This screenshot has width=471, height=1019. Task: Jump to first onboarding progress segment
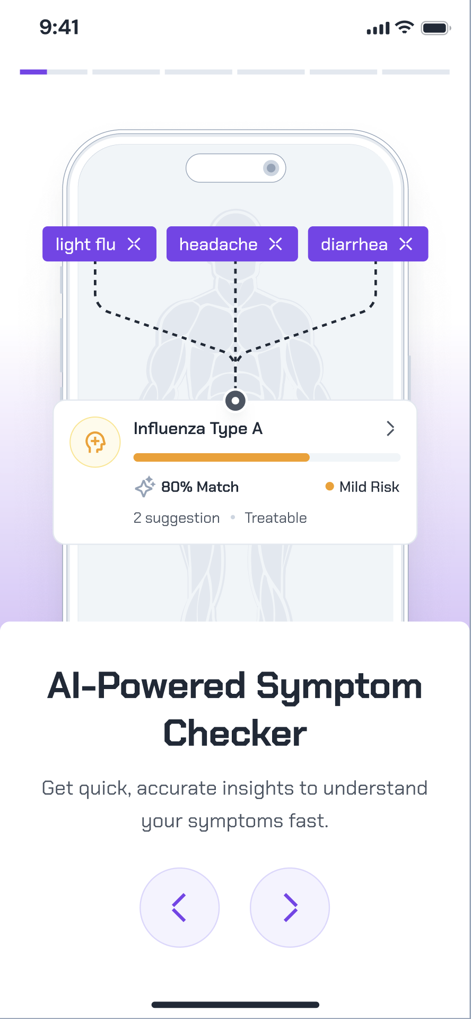pyautogui.click(x=54, y=72)
